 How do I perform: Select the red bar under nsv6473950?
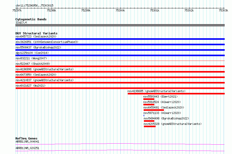click(x=120, y=77)
